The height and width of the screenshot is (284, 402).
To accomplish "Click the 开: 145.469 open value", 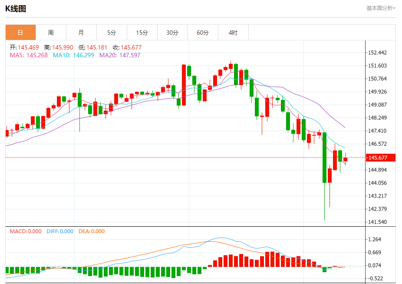I will pos(24,47).
